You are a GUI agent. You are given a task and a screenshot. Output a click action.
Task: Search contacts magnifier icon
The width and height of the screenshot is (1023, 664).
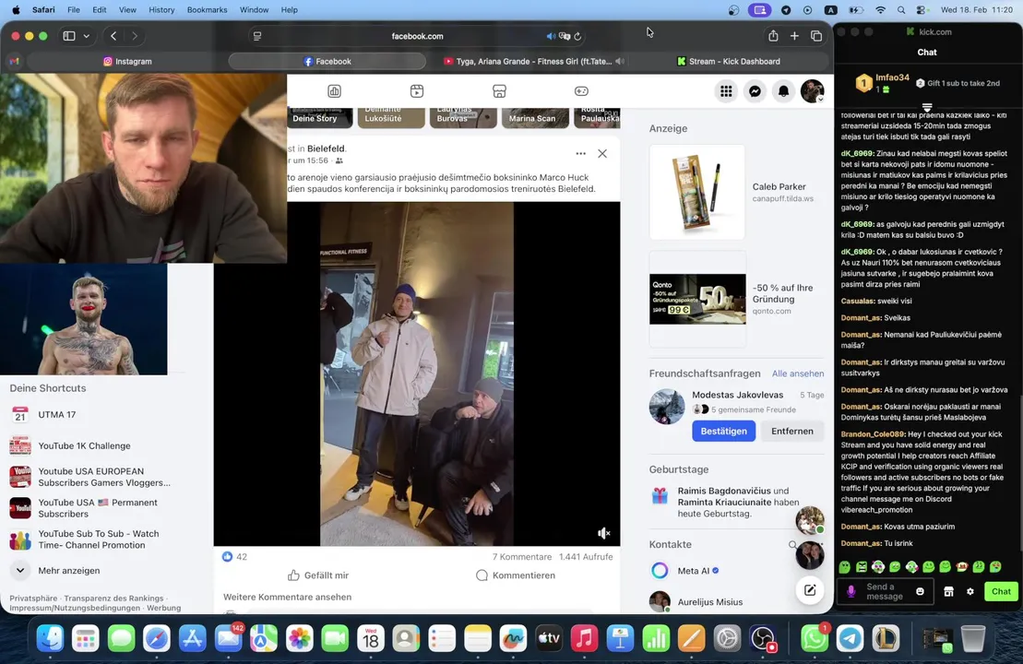[x=792, y=545]
